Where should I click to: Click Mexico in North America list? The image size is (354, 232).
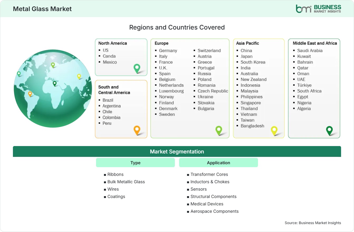[110, 62]
